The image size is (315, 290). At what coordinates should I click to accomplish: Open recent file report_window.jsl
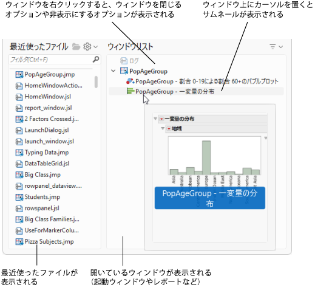point(48,108)
